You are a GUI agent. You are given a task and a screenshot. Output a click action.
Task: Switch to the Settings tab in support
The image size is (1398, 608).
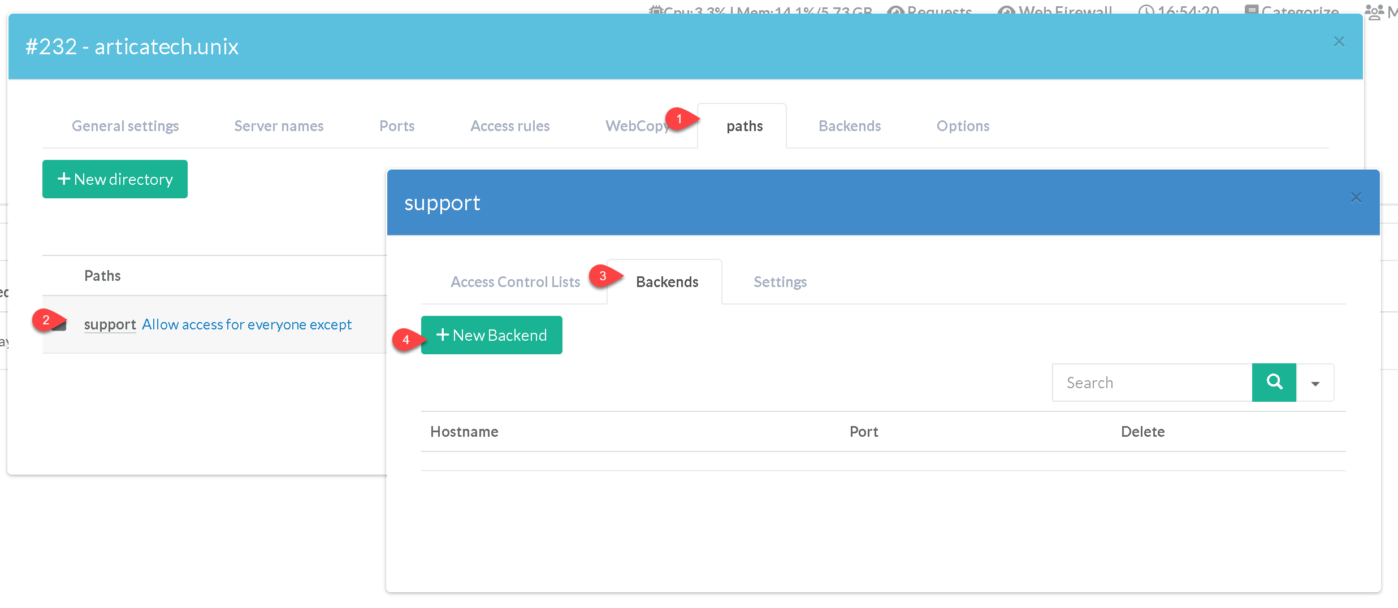(780, 282)
